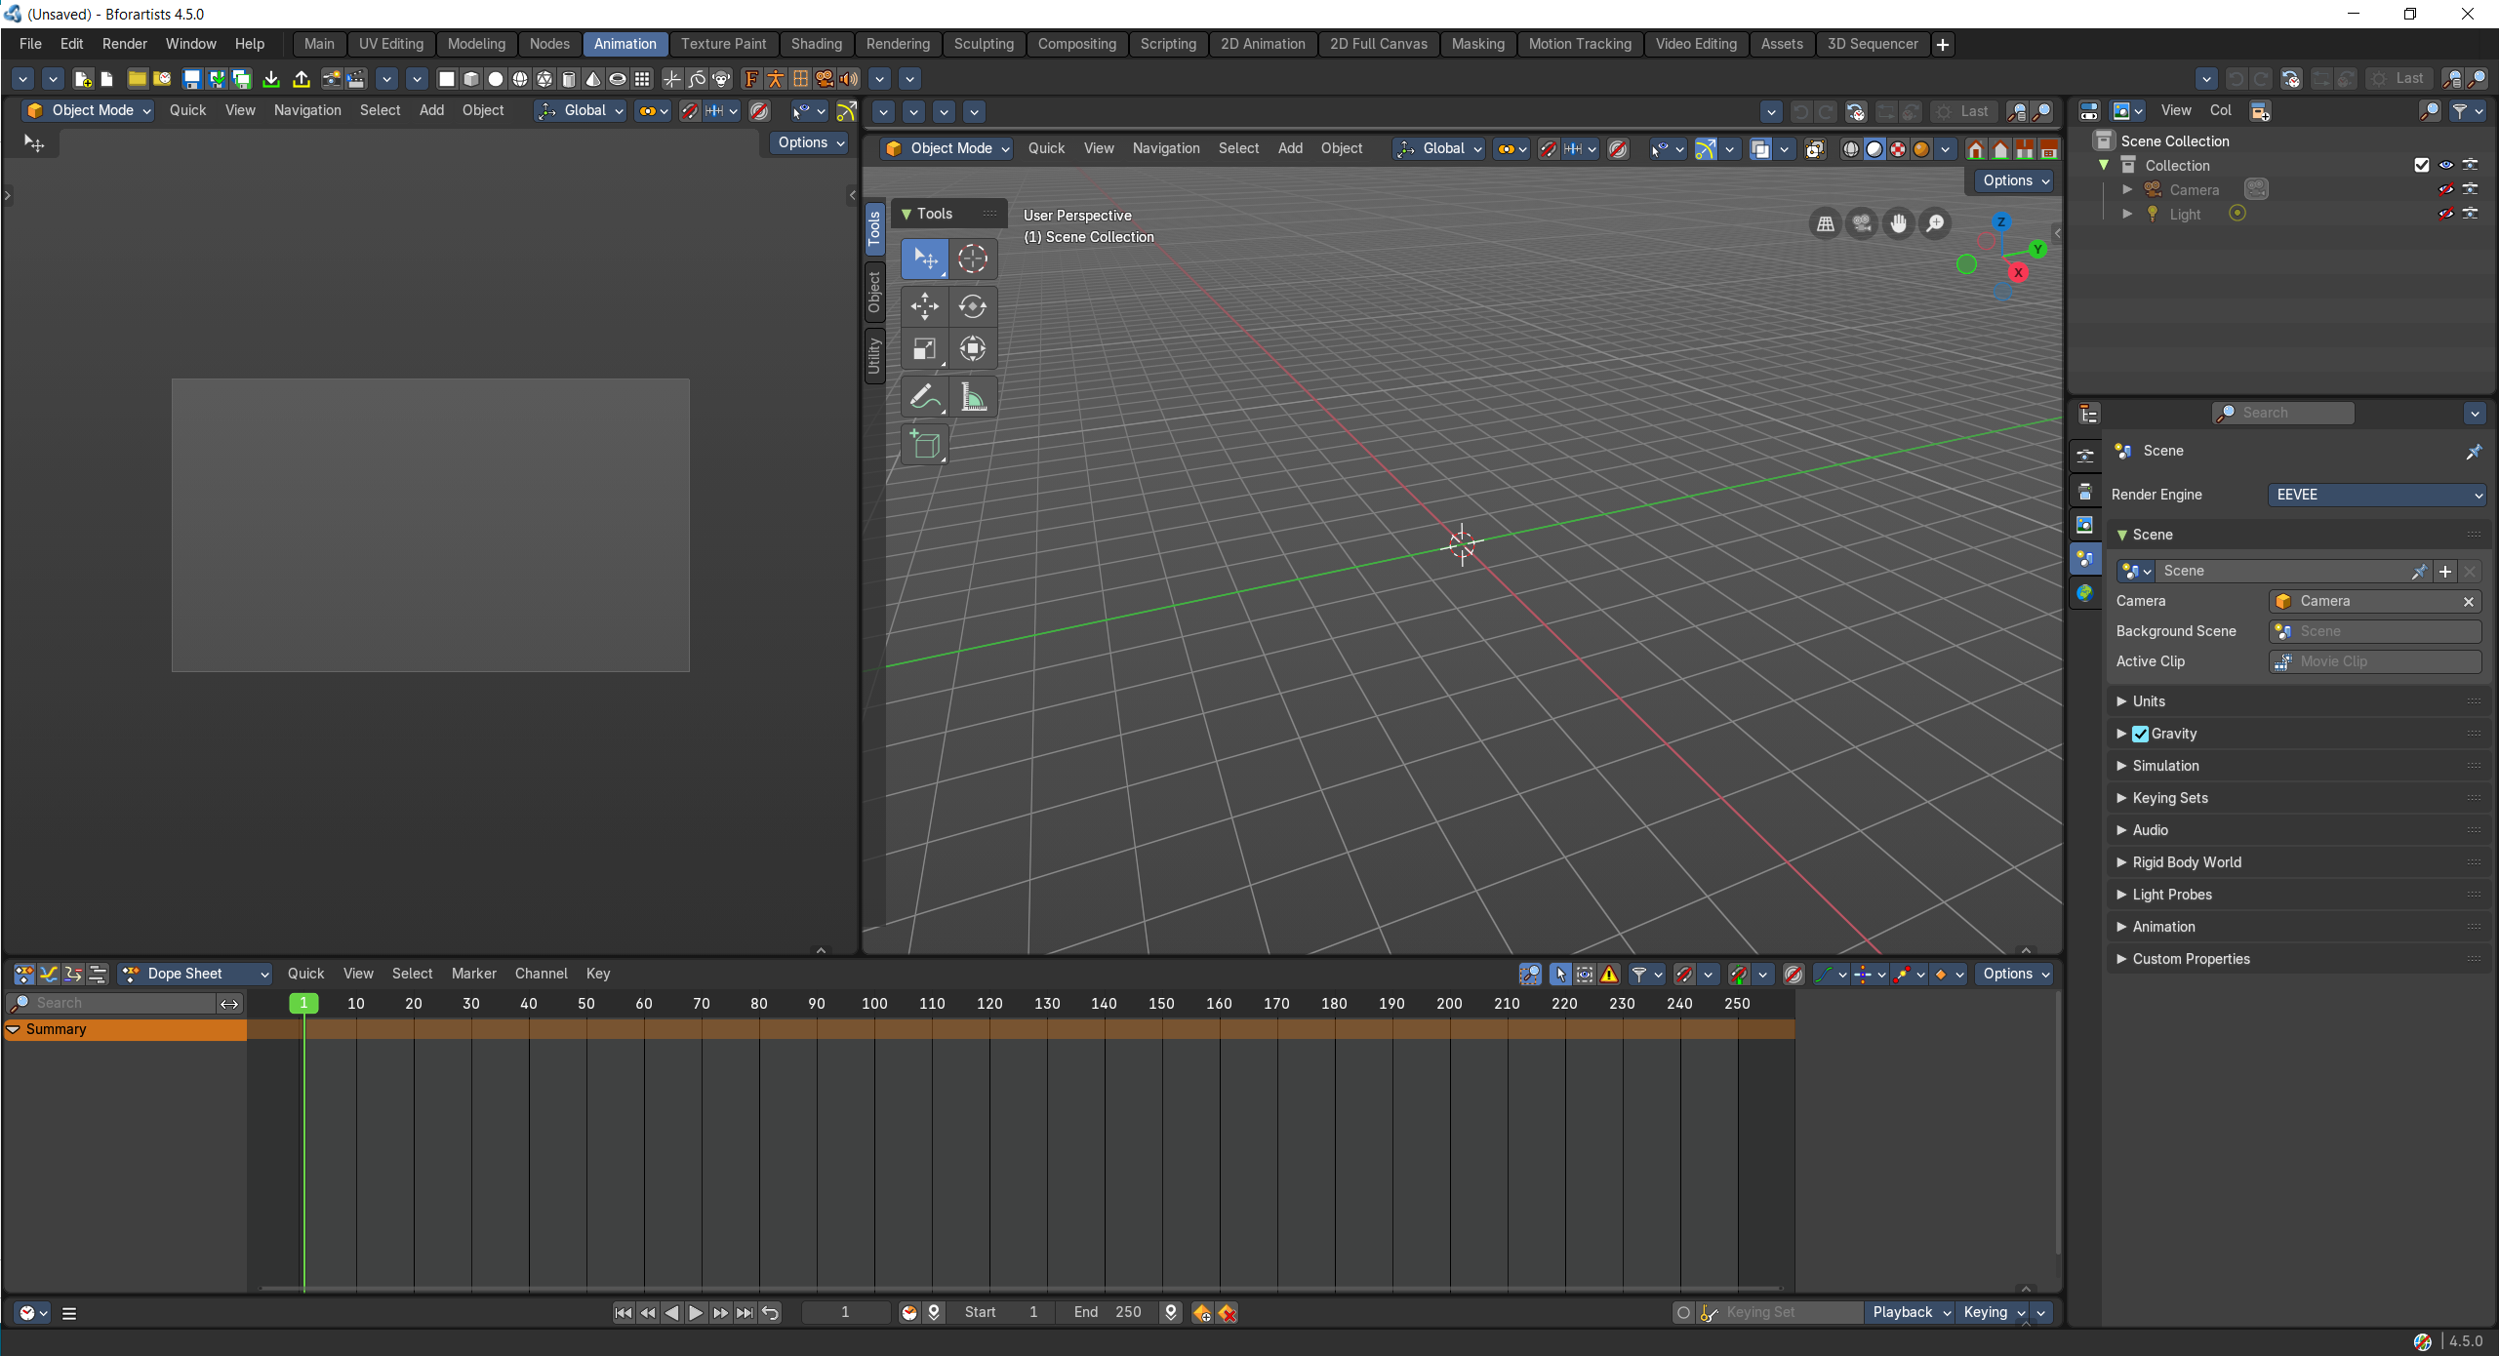This screenshot has width=2499, height=1356.
Task: Switch to the Sculpting workspace tab
Action: 984,44
